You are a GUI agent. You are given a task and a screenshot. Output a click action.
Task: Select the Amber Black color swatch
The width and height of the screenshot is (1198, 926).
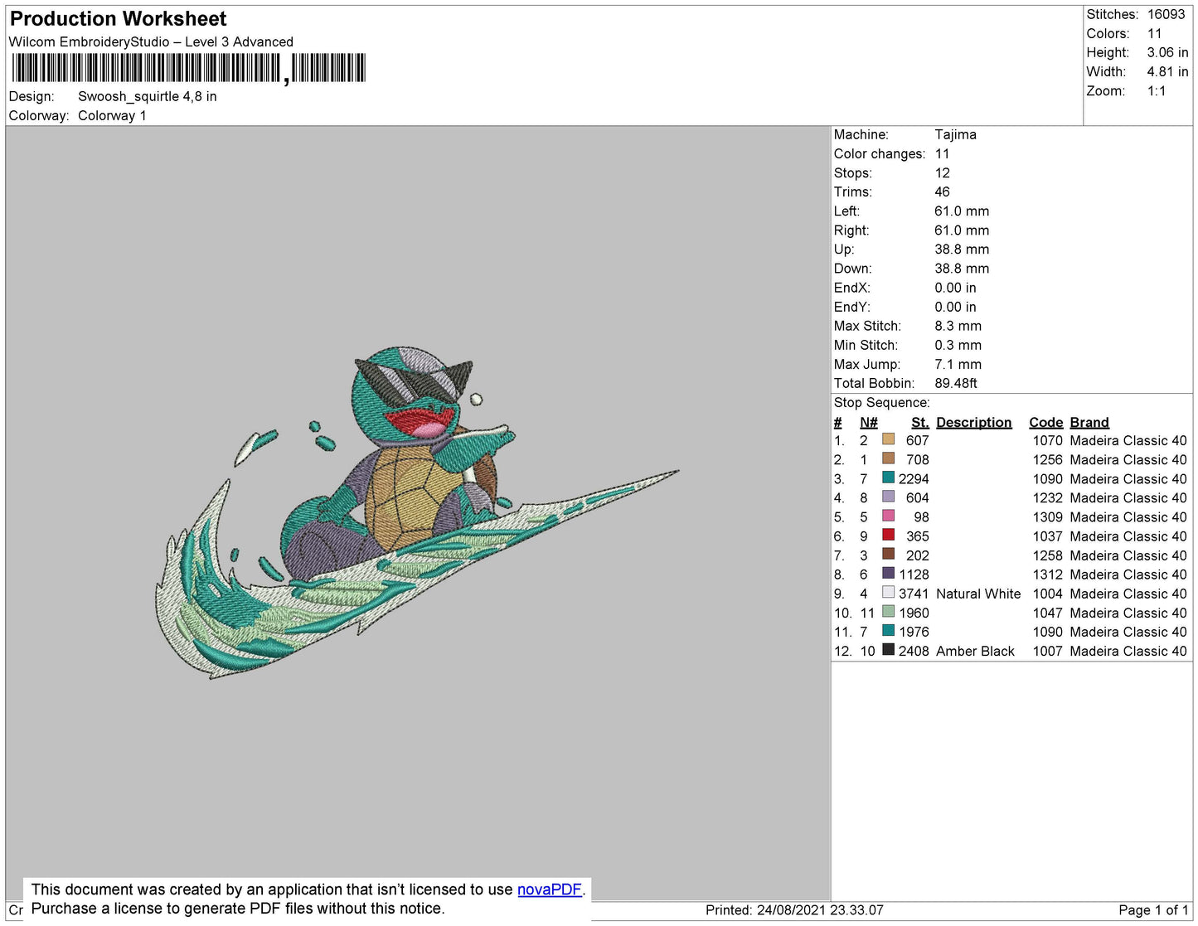tap(888, 651)
